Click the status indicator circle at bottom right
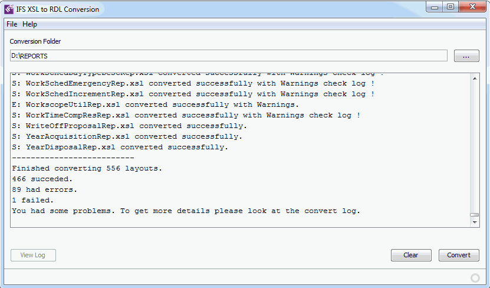The width and height of the screenshot is (490, 288). coord(475,278)
